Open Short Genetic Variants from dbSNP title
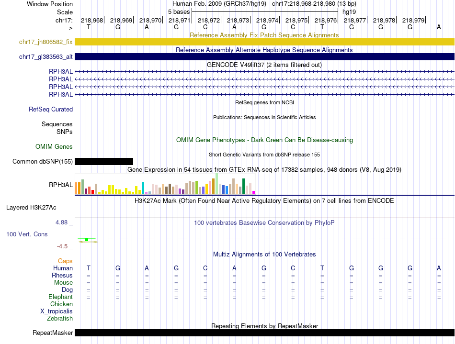The width and height of the screenshot is (455, 344). [264, 155]
